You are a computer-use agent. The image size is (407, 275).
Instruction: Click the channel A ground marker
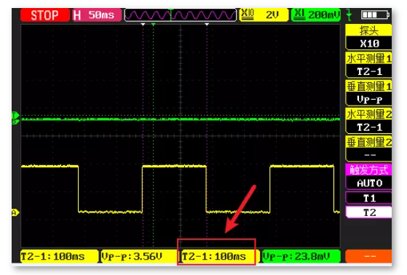(15, 212)
